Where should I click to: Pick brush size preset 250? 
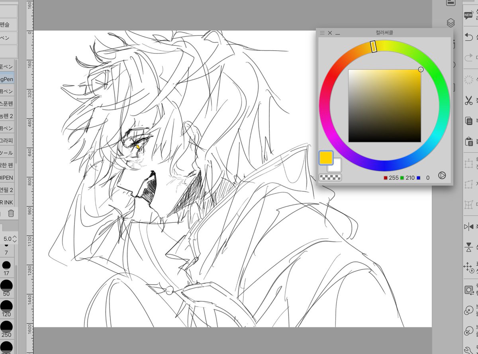(x=6, y=330)
